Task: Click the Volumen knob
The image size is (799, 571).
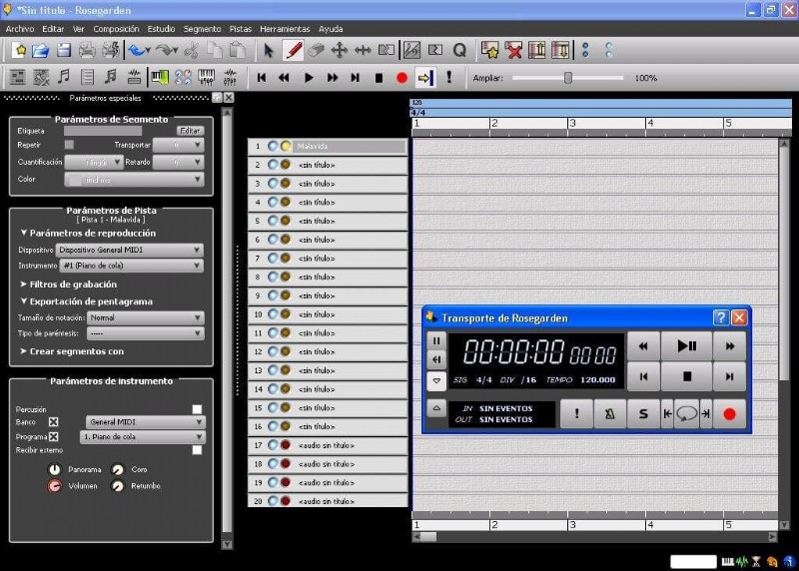Action: (x=55, y=486)
